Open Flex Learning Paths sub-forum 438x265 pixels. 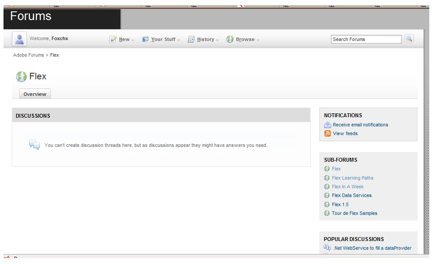point(352,178)
